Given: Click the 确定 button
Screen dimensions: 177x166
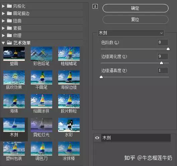Looking at the screenshot, I should coord(136,8).
